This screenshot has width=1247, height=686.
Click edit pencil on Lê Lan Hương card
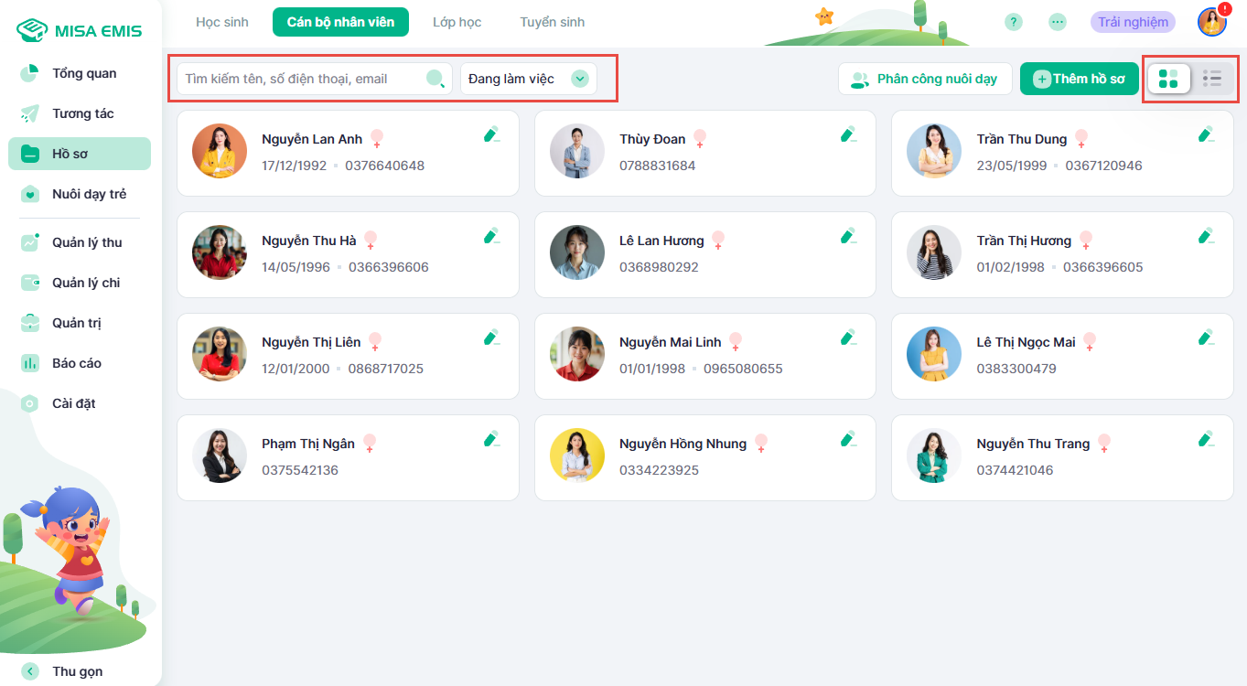coord(848,237)
